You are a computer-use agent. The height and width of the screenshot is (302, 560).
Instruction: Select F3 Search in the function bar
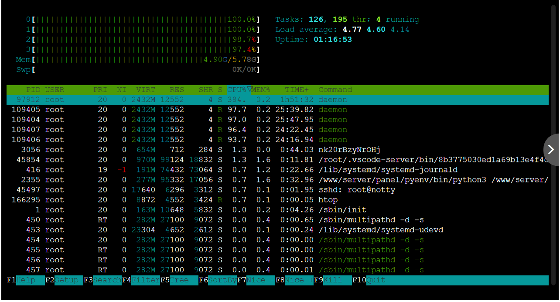(x=102, y=280)
